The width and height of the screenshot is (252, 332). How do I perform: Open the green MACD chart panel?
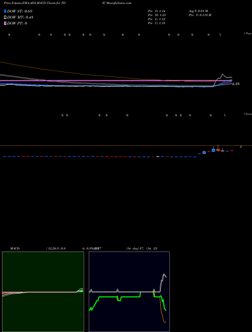click(x=43, y=292)
